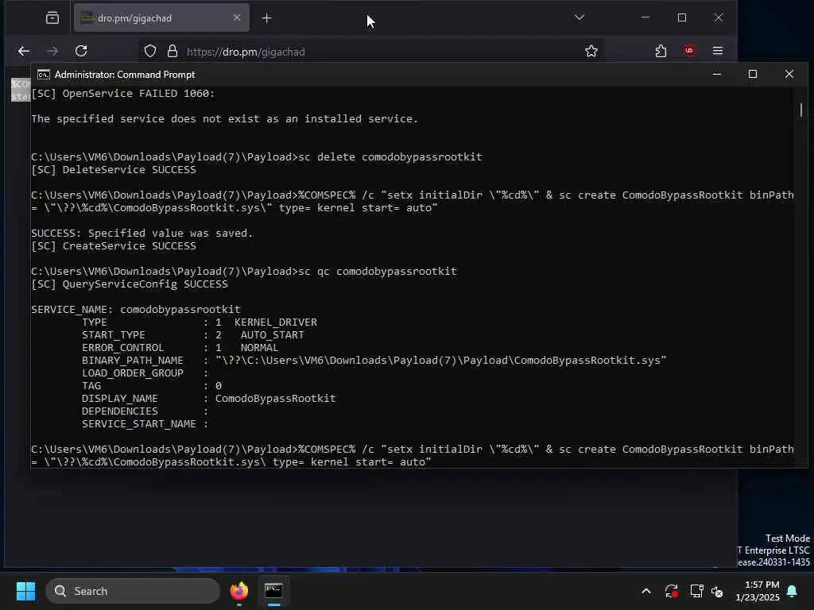Open the list all tabs dropdown
Viewport: 814px width, 610px height.
579,17
